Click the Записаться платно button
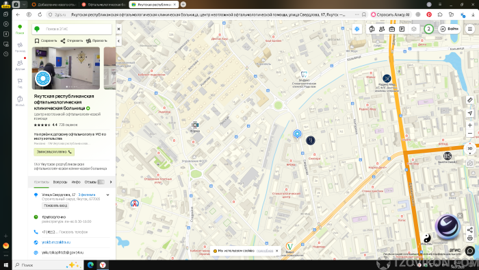The width and height of the screenshot is (479, 270). pos(54,151)
